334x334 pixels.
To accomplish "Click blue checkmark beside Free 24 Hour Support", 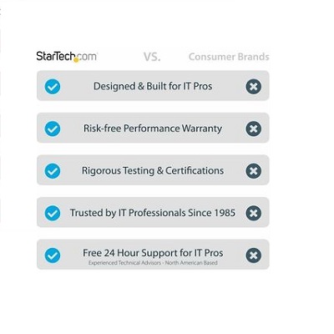I will pos(53,256).
